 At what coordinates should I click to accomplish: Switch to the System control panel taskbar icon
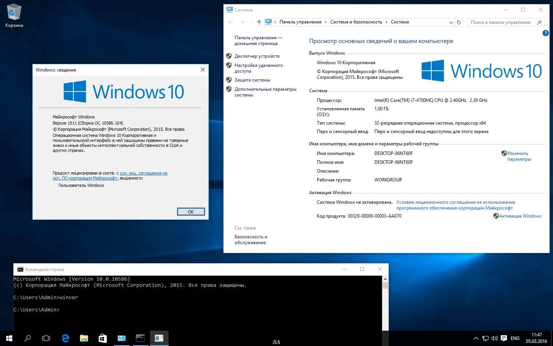click(121, 338)
